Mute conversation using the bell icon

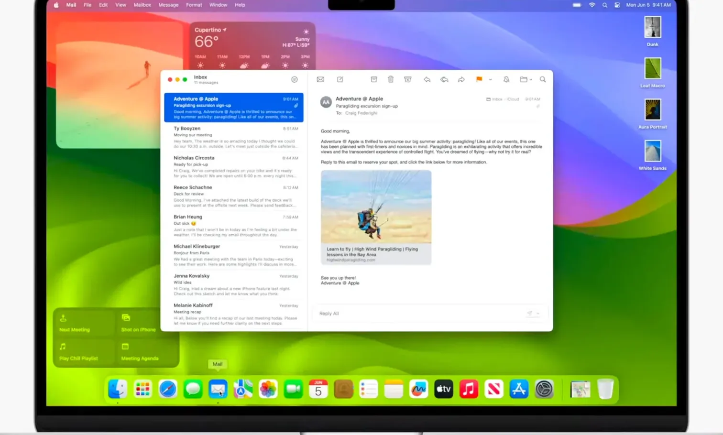click(x=506, y=79)
